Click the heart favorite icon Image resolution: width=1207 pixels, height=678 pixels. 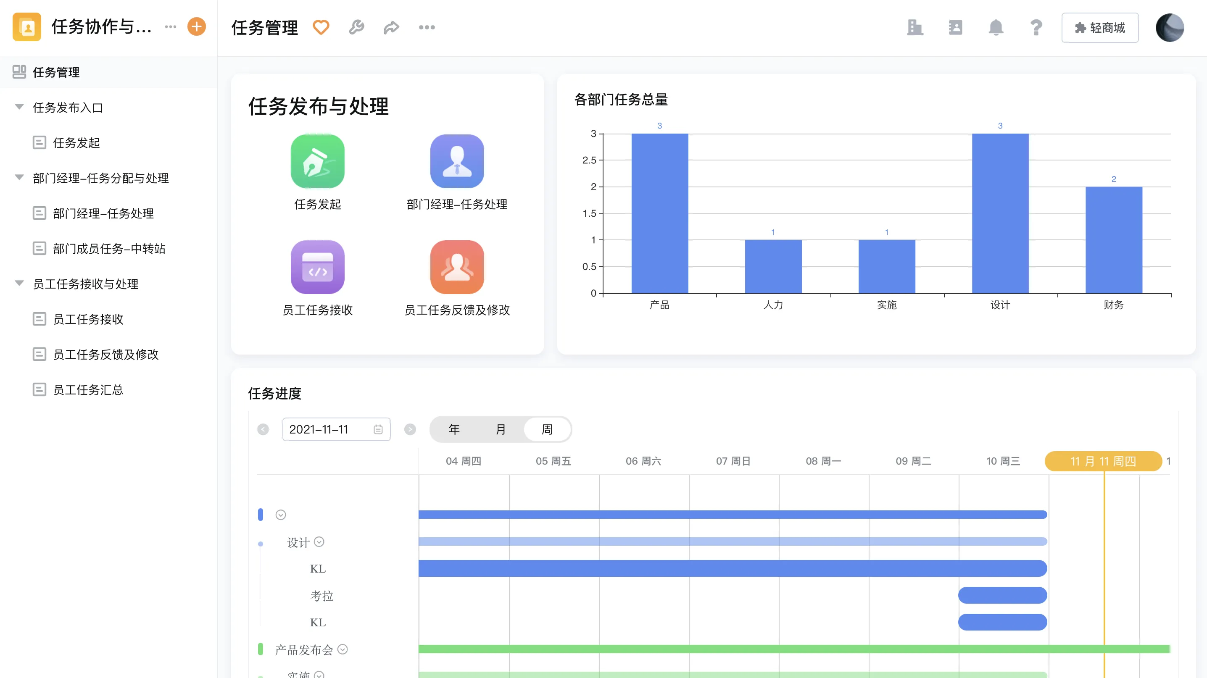(x=321, y=27)
